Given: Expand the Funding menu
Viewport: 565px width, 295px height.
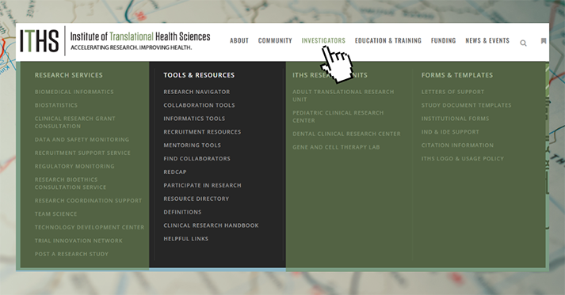Looking at the screenshot, I should tap(443, 40).
